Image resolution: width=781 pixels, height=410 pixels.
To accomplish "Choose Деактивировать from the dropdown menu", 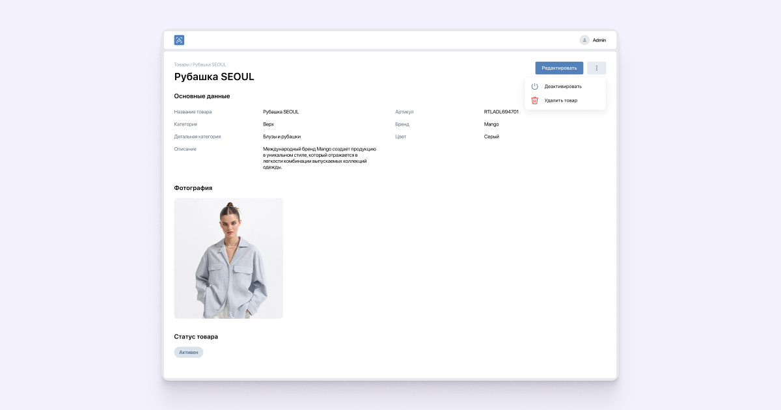I will pyautogui.click(x=563, y=87).
